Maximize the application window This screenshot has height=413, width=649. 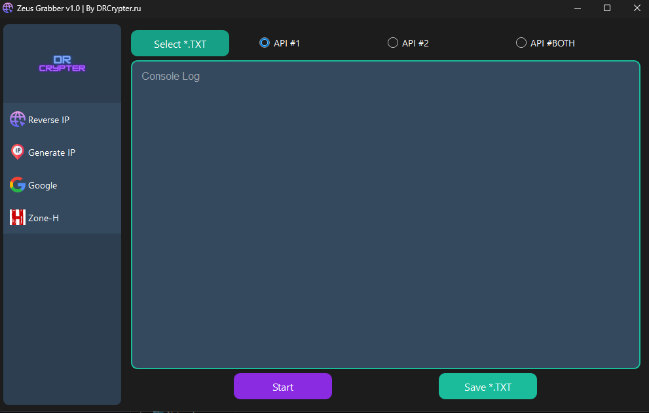coord(606,8)
